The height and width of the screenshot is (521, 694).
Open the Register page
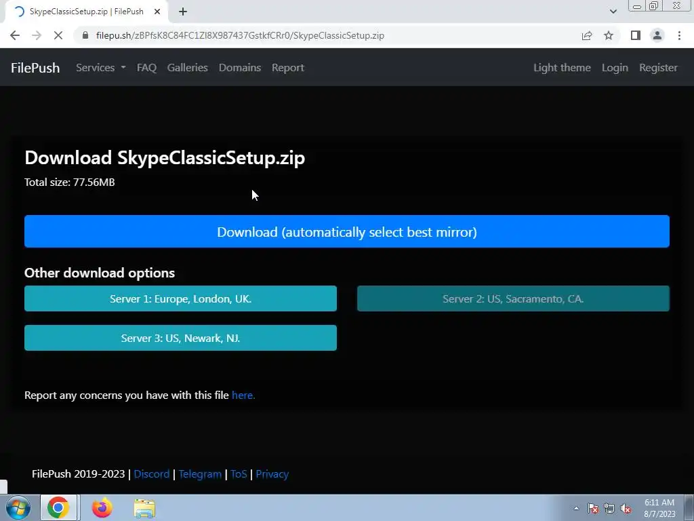[658, 68]
